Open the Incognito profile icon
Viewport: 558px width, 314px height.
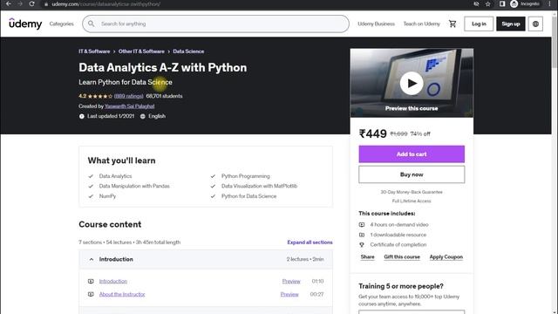[514, 3]
